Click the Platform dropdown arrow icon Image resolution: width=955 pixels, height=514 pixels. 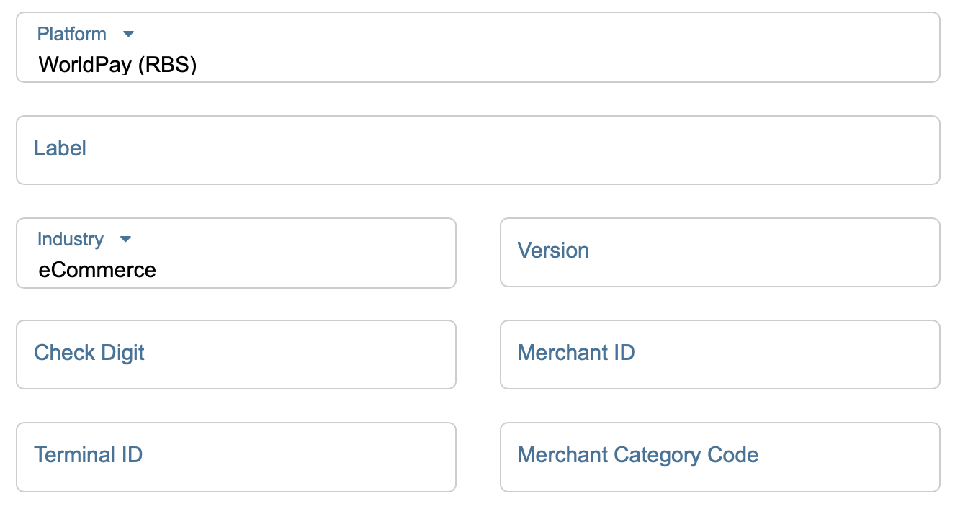pos(129,34)
